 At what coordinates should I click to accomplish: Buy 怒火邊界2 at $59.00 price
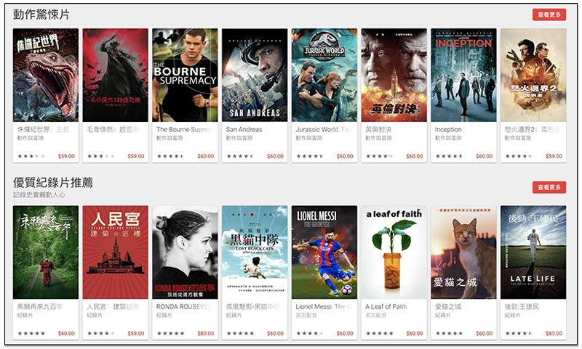click(x=554, y=156)
